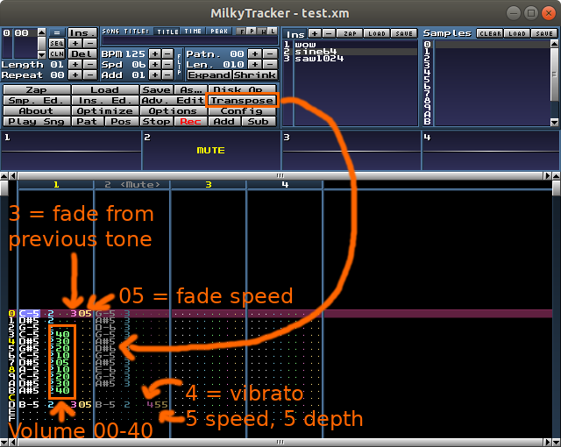561x447 pixels.
Task: Increase BPM with plus button
Action: coord(155,54)
